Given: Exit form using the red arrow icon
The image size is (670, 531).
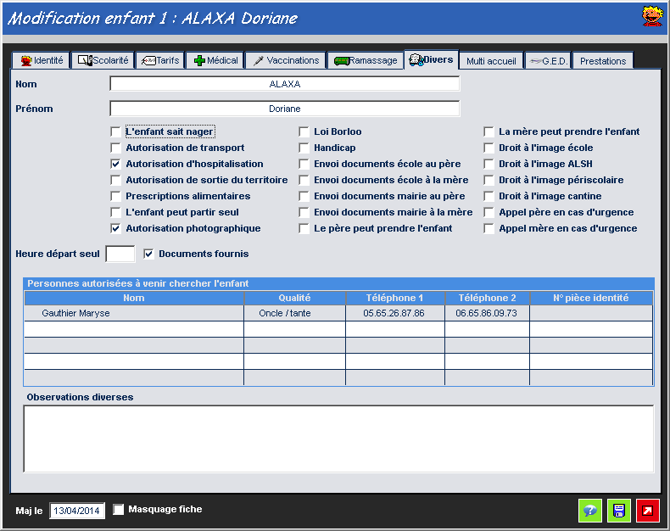Looking at the screenshot, I should tap(648, 511).
